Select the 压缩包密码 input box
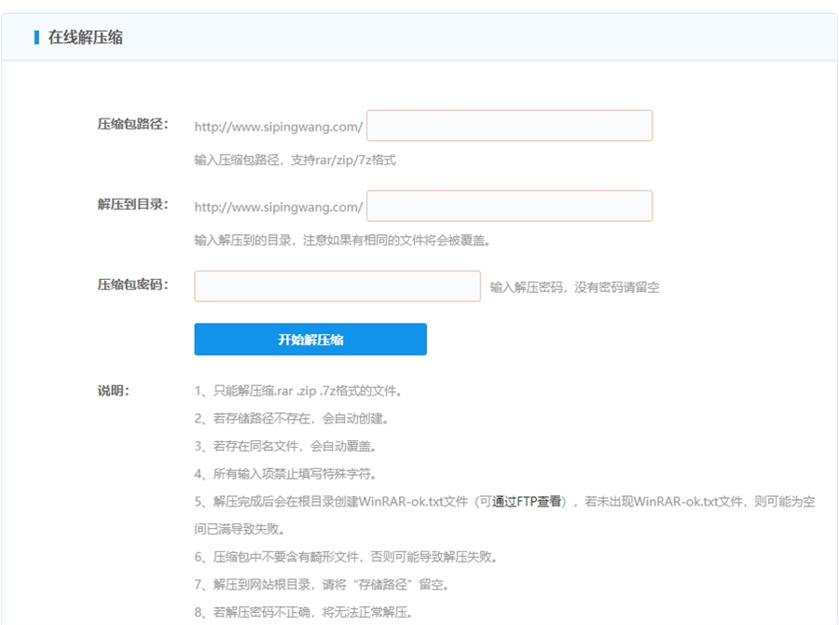The height and width of the screenshot is (625, 839). (x=337, y=286)
